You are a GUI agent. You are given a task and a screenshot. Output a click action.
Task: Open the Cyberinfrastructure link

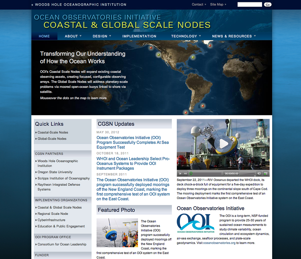pyautogui.click(x=51, y=220)
